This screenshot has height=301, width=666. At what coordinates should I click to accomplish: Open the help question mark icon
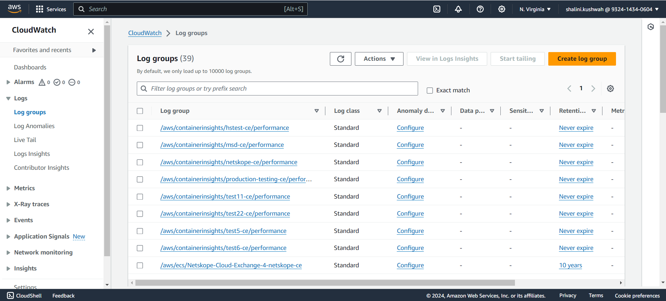coord(480,9)
